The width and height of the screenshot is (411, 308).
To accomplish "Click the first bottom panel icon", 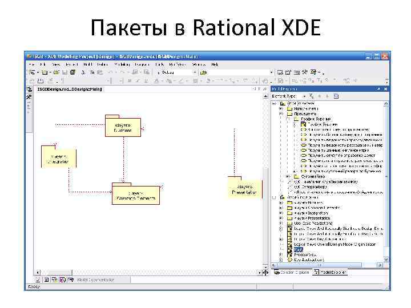I will pos(38,279).
